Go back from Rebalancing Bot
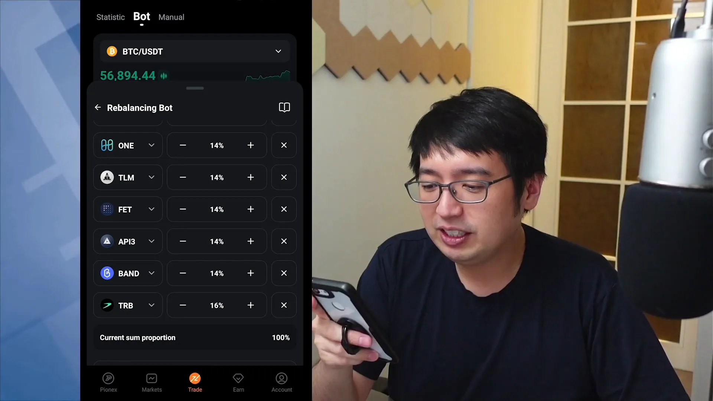Viewport: 713px width, 401px height. tap(97, 107)
